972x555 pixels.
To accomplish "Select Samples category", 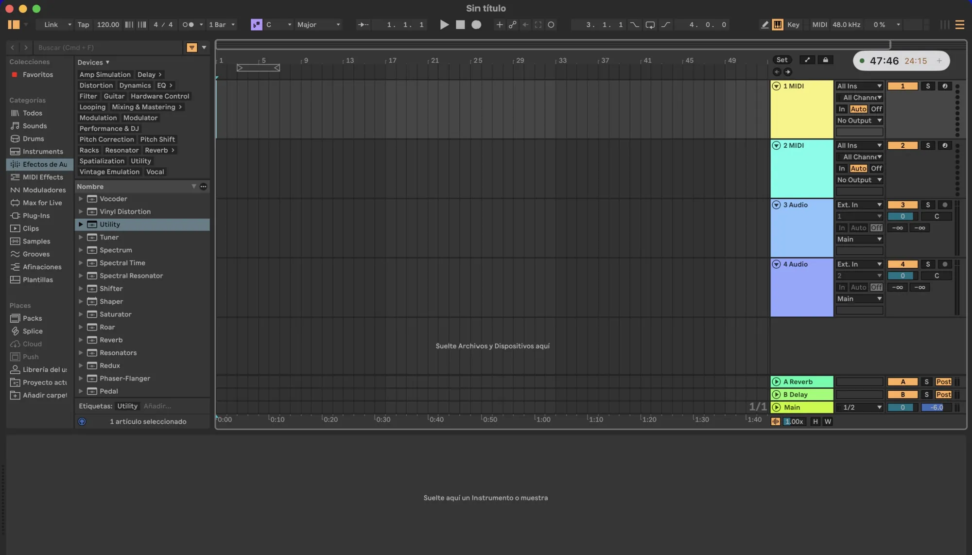I will click(36, 242).
